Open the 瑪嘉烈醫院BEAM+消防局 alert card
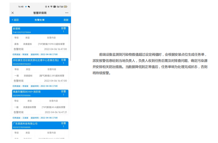 point(40,94)
